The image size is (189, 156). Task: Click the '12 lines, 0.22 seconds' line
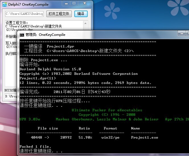pyautogui.click(x=85, y=83)
